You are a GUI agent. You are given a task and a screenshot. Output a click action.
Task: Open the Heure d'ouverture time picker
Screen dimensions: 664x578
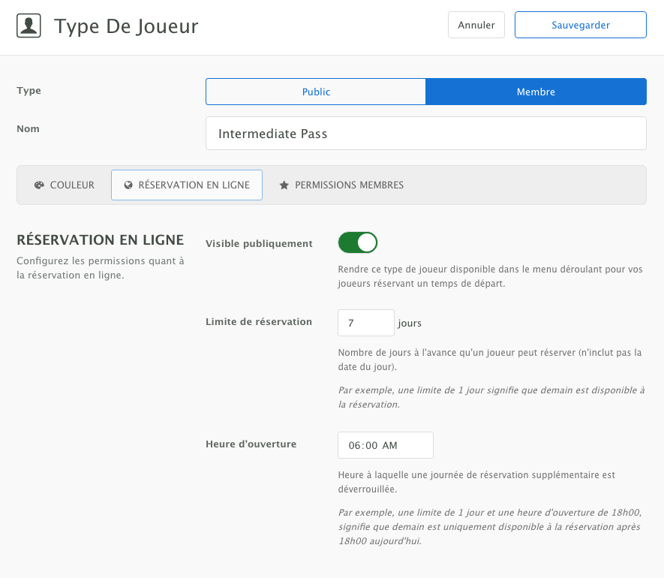click(x=385, y=445)
